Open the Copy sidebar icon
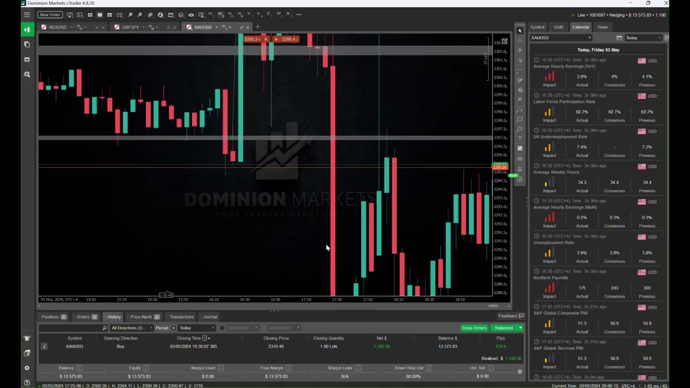This screenshot has height=388, width=690. [x=27, y=44]
